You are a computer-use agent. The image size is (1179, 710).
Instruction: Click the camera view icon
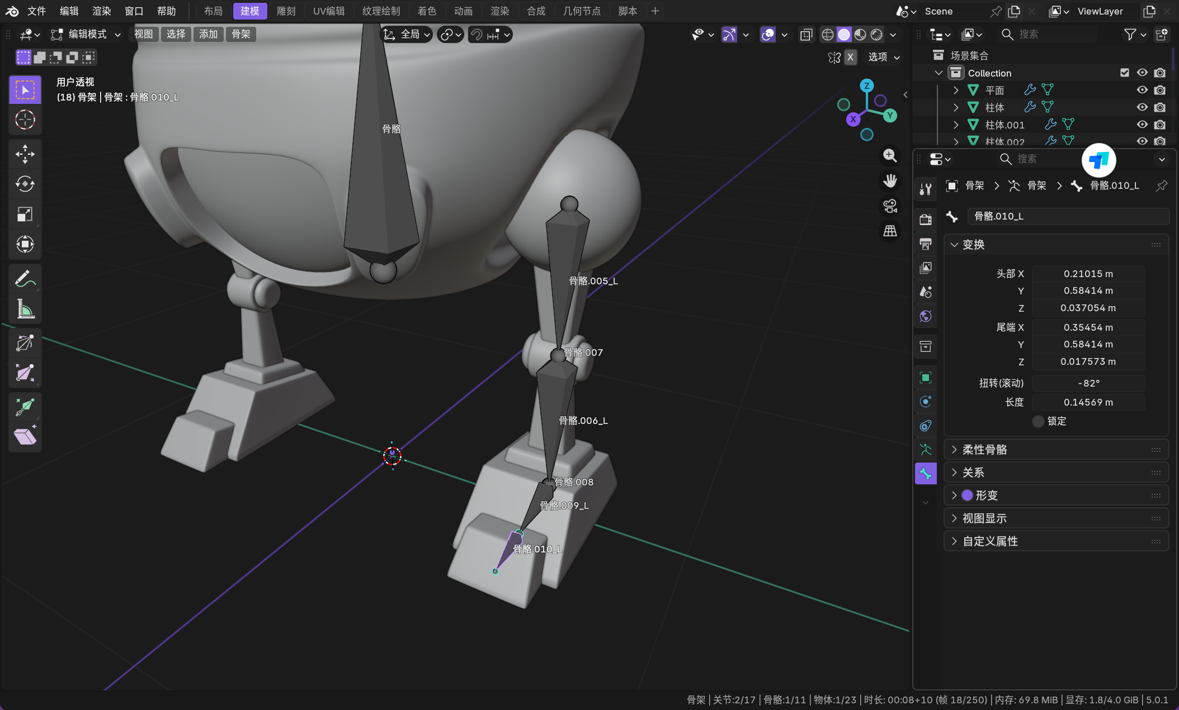(890, 206)
